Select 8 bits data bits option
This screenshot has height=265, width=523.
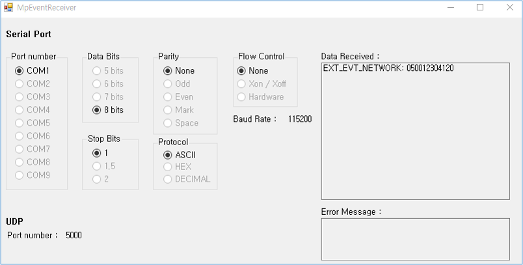coord(97,109)
